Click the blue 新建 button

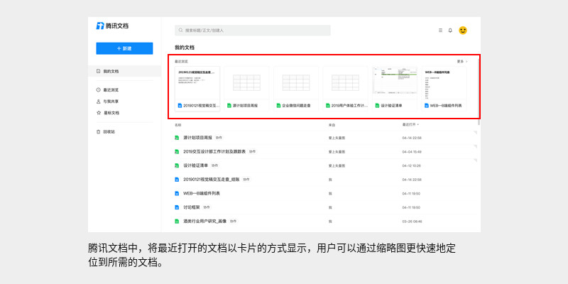pos(124,48)
